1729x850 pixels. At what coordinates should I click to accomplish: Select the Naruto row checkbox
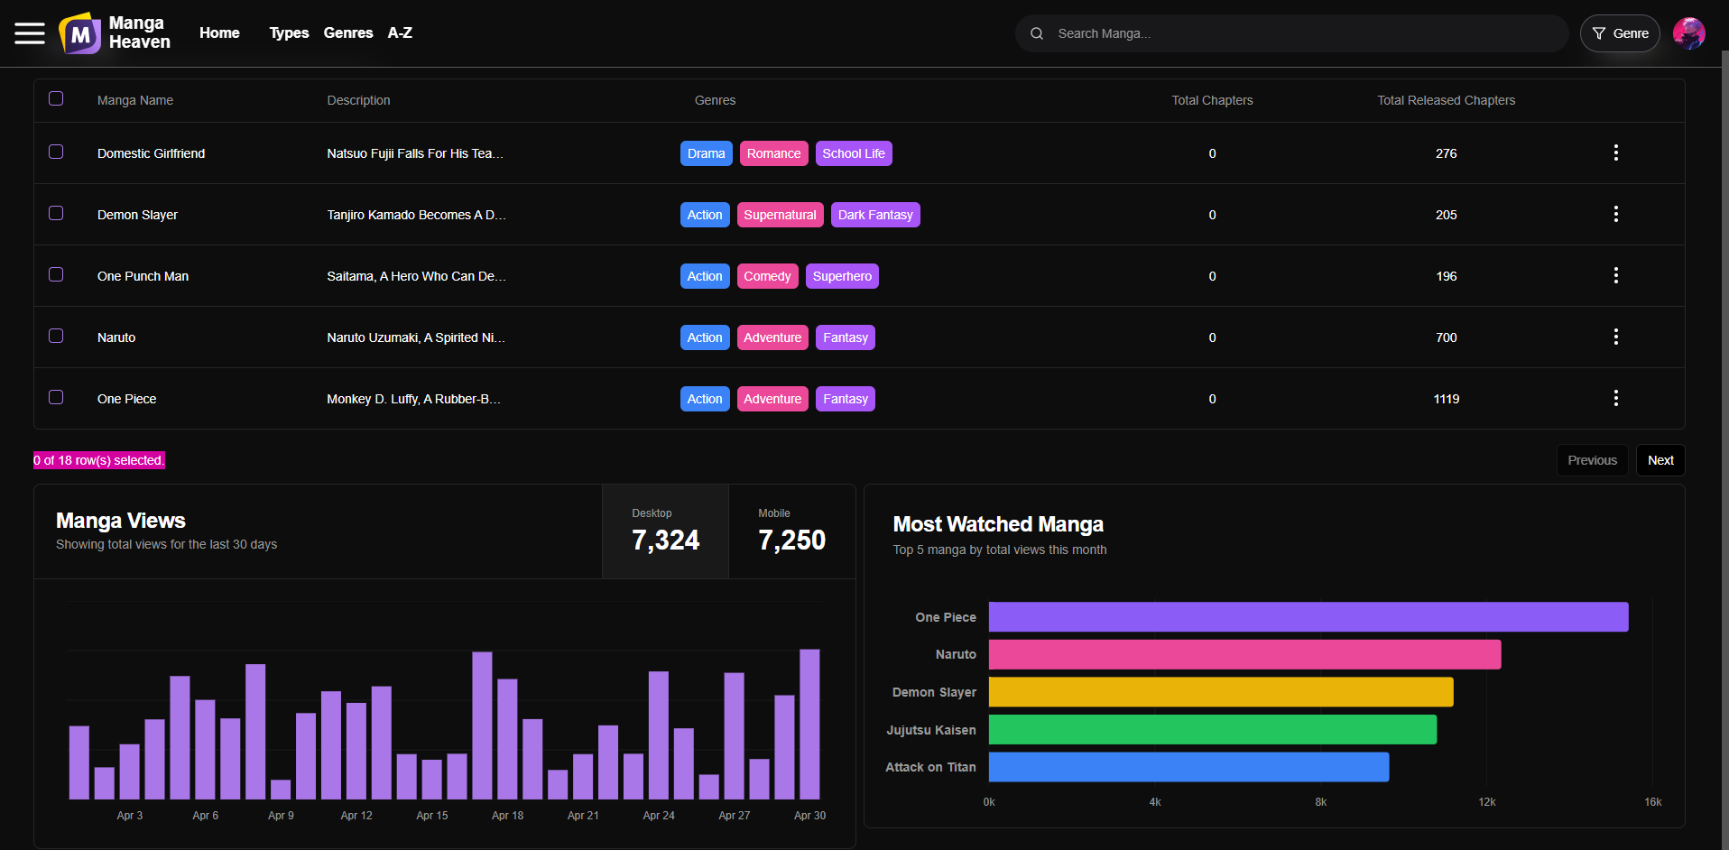56,336
